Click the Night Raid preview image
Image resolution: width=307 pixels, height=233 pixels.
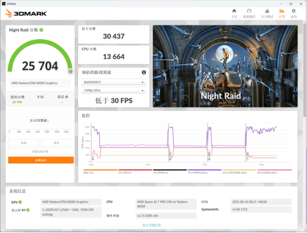[x=225, y=66]
